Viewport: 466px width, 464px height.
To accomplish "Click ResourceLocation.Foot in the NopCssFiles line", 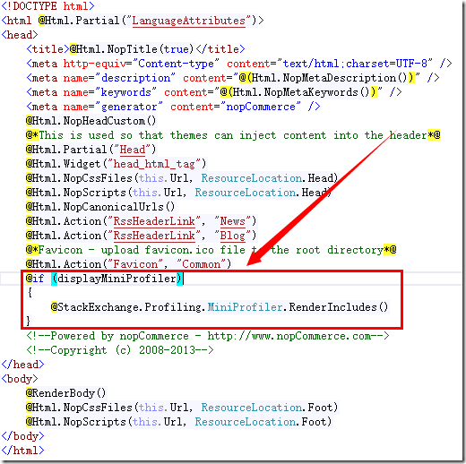I will coord(267,408).
